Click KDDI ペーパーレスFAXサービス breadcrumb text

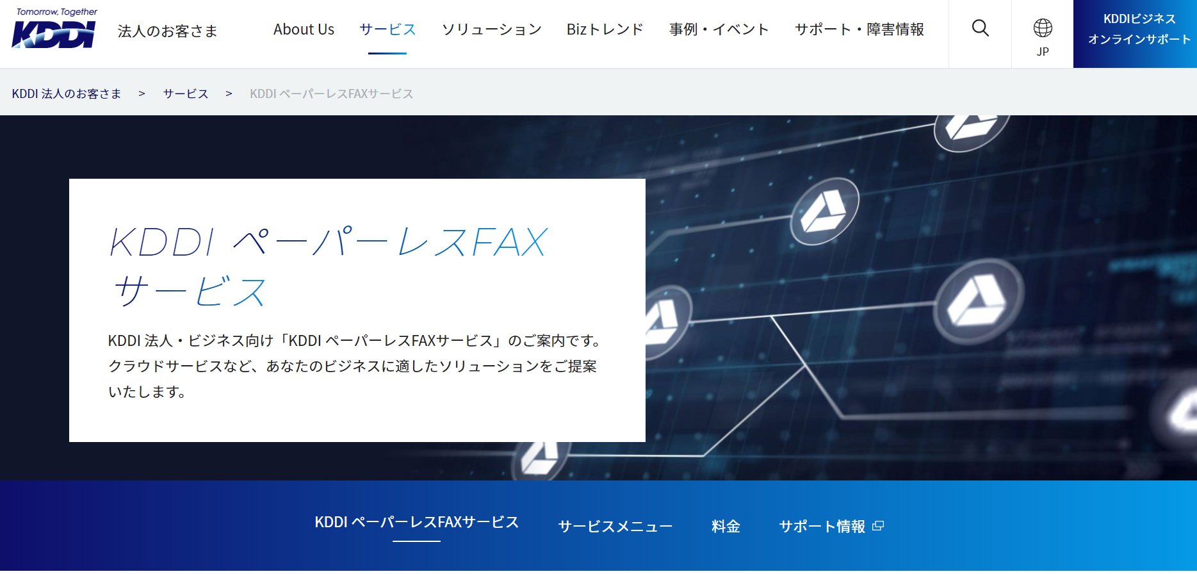(332, 94)
